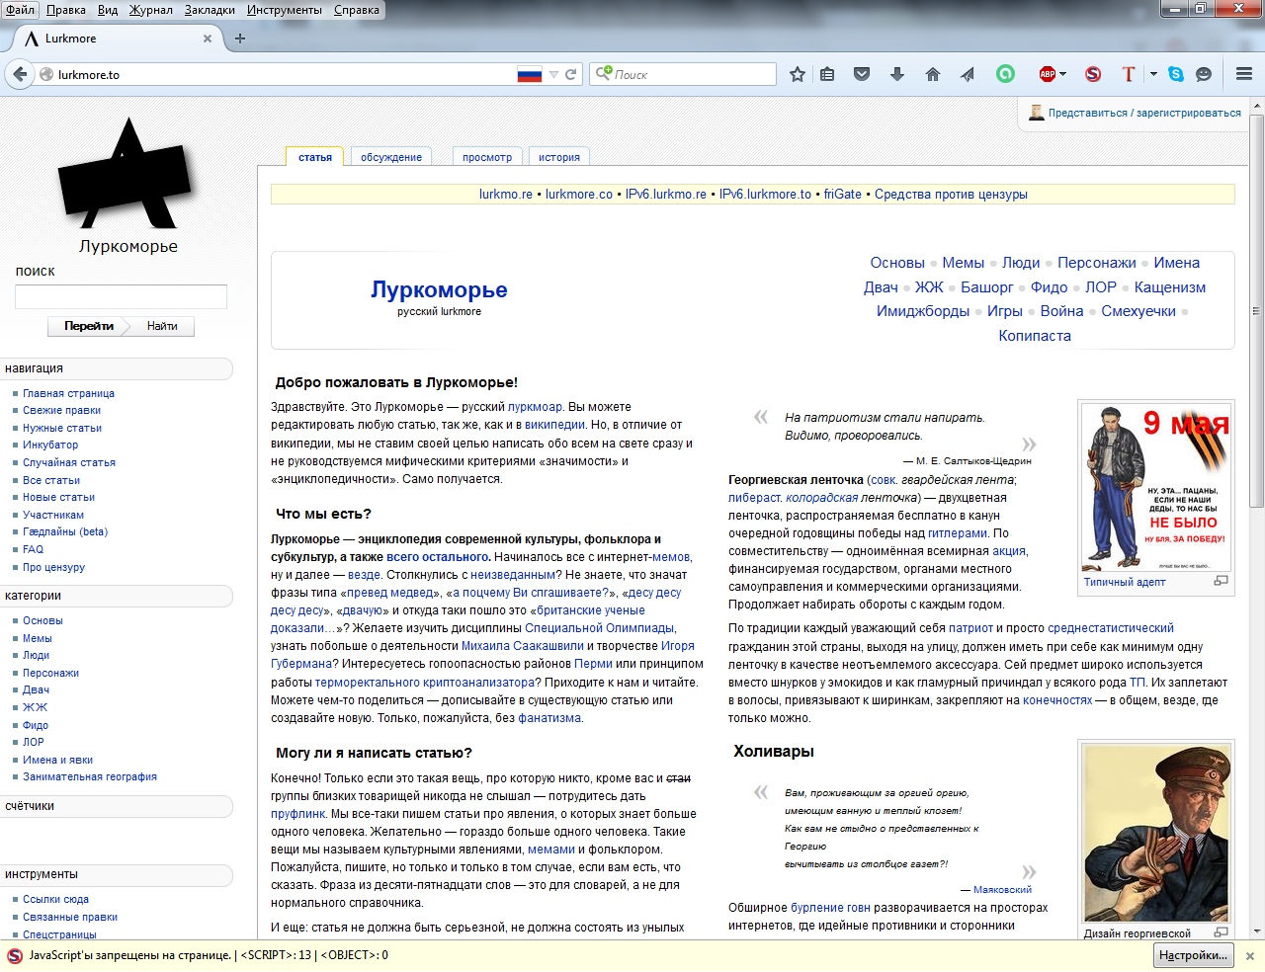Open the Downloads arrow icon
Image resolution: width=1265 pixels, height=972 pixels.
click(897, 74)
